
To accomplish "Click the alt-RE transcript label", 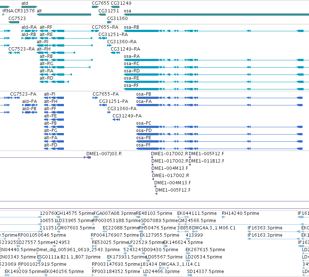I will (46, 34).
